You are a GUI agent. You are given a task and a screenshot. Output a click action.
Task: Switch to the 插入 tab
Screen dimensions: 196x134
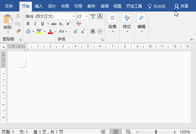38,6
